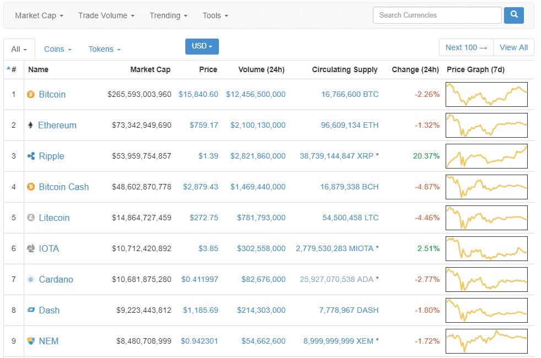Image resolution: width=541 pixels, height=358 pixels.
Task: Click IOTA volume $302,558,000
Action: click(x=261, y=248)
